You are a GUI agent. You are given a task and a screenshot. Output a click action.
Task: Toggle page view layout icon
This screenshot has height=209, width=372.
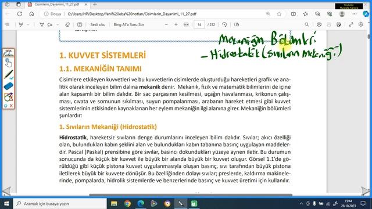coord(80,24)
